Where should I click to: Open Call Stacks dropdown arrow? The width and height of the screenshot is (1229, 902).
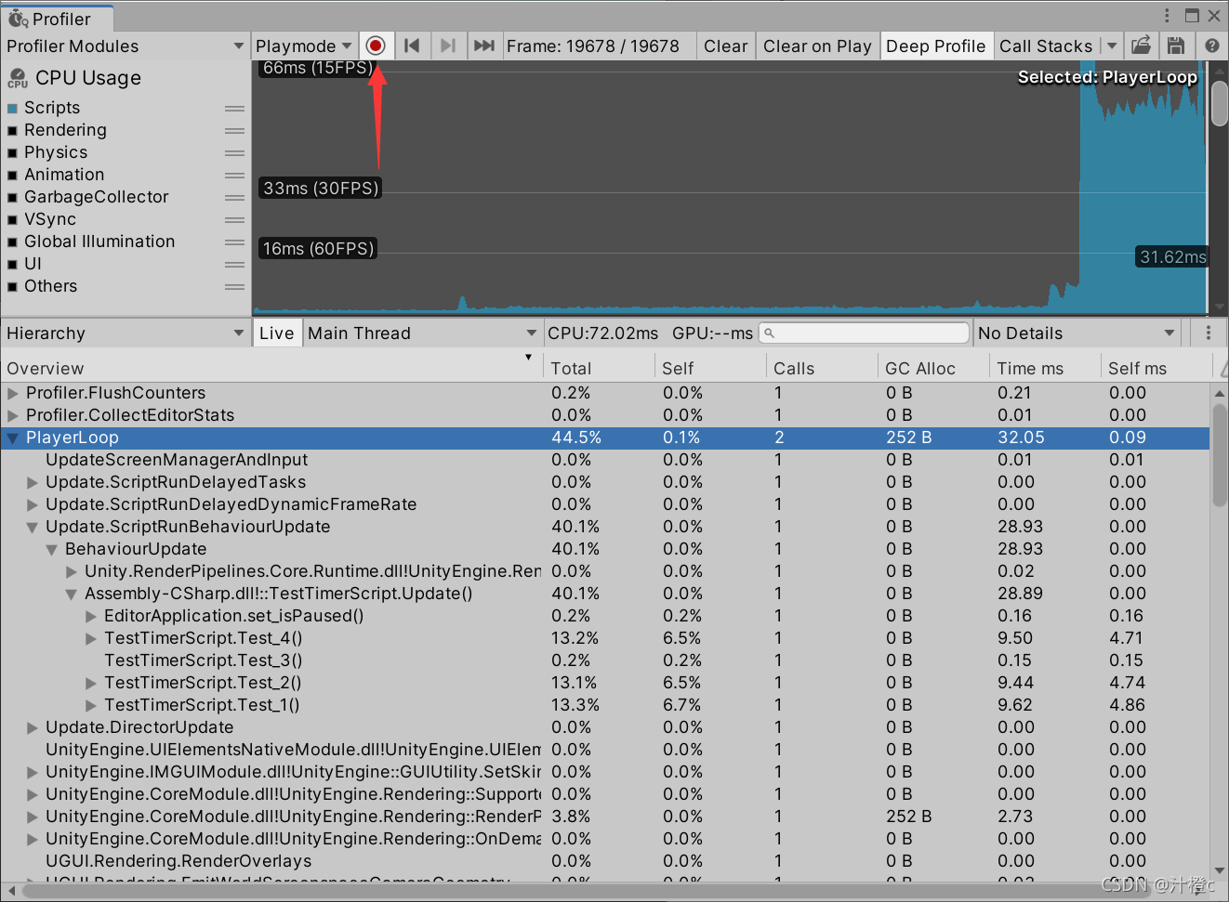[x=1112, y=46]
